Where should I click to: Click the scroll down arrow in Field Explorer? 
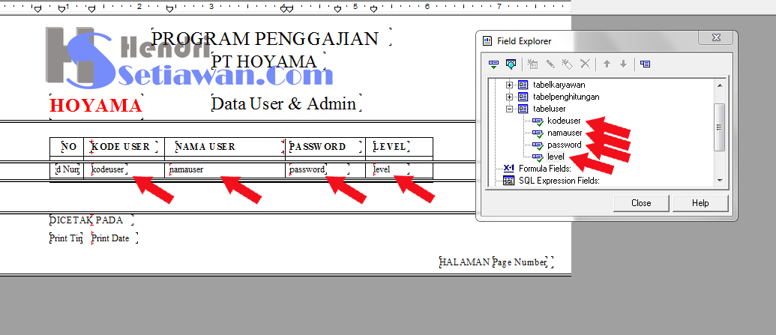(720, 181)
